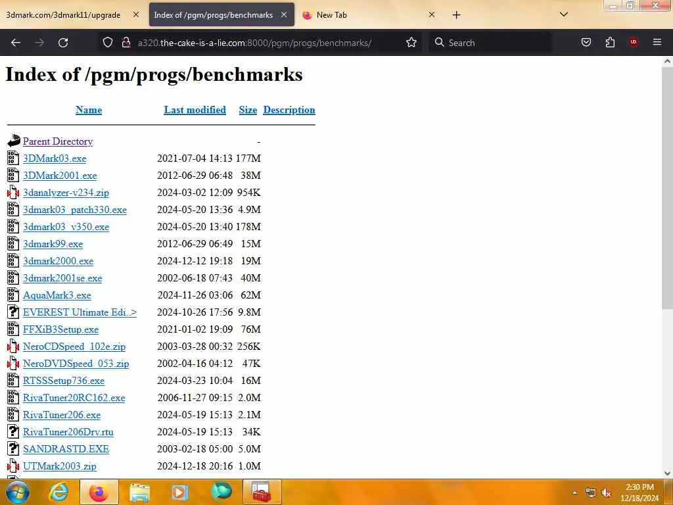Open the Firefox hamburger menu
This screenshot has height=505, width=673.
(x=657, y=42)
